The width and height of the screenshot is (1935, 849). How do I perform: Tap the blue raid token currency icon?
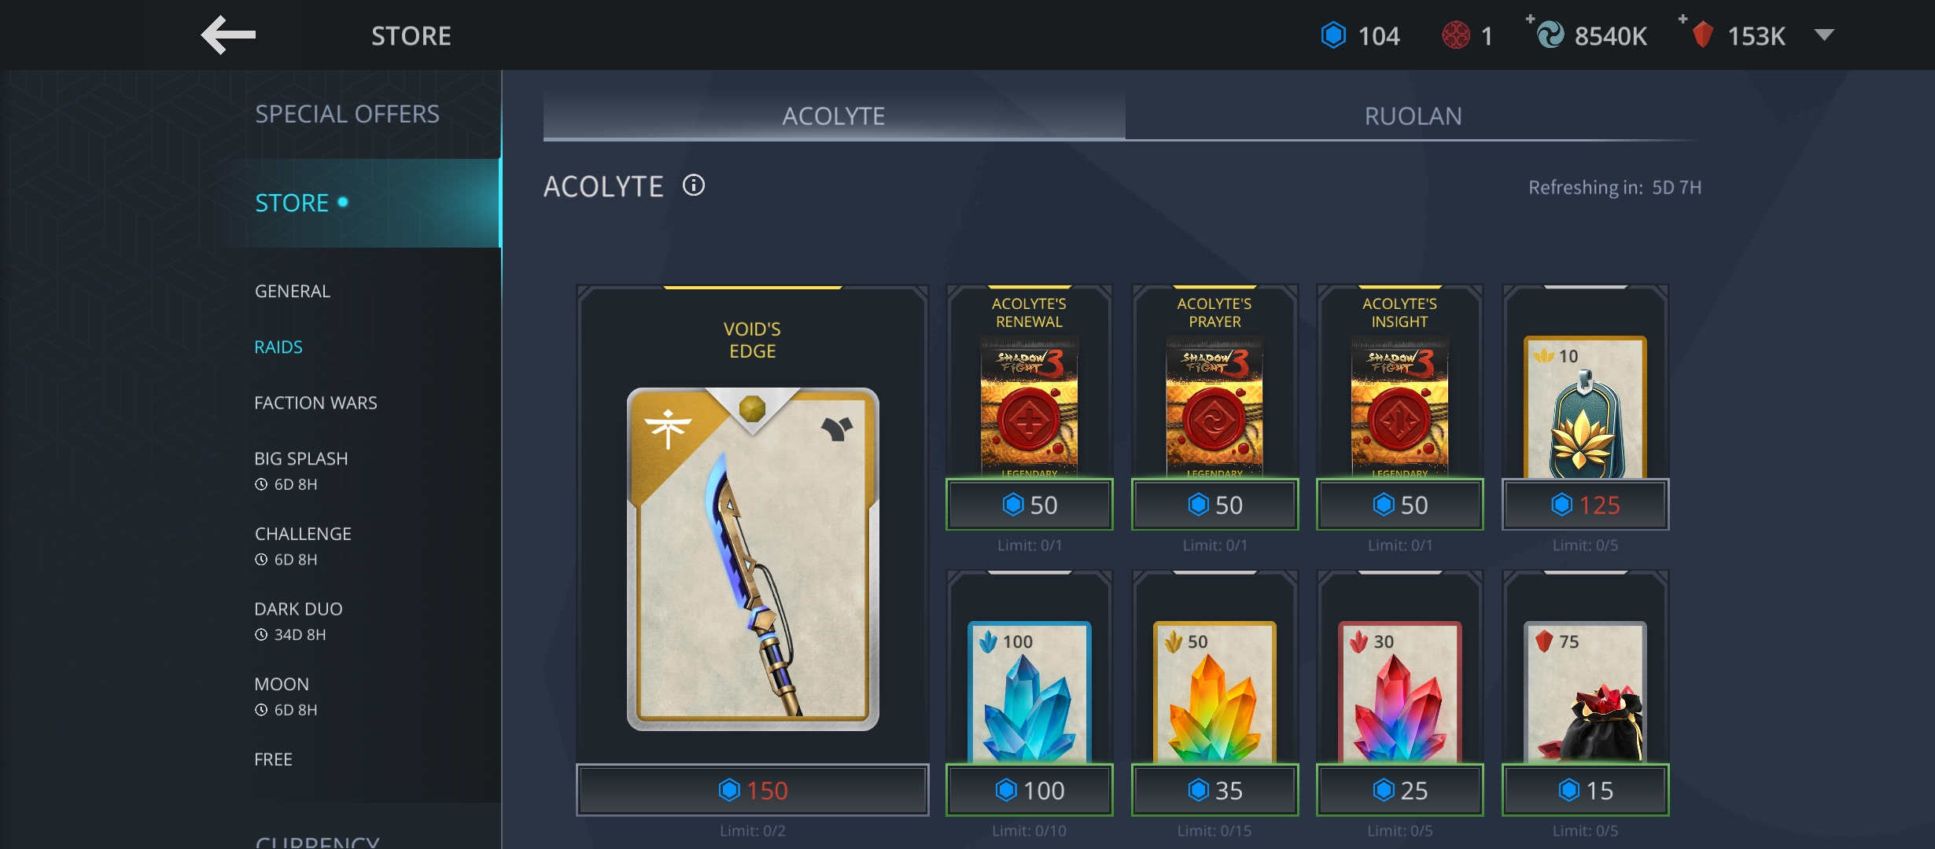pyautogui.click(x=1333, y=35)
